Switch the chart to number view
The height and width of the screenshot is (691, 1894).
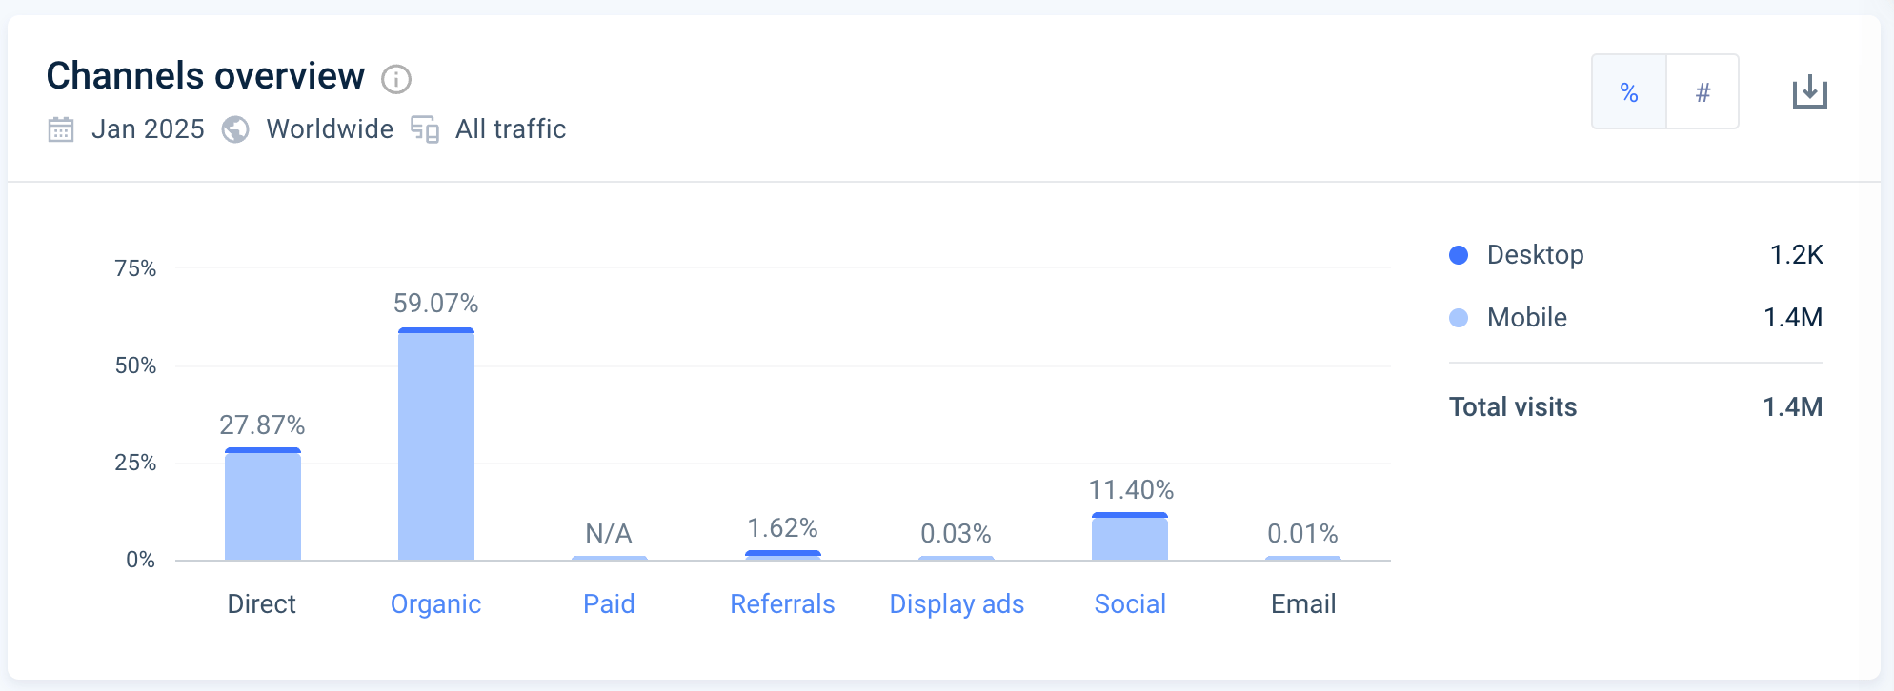click(x=1703, y=91)
